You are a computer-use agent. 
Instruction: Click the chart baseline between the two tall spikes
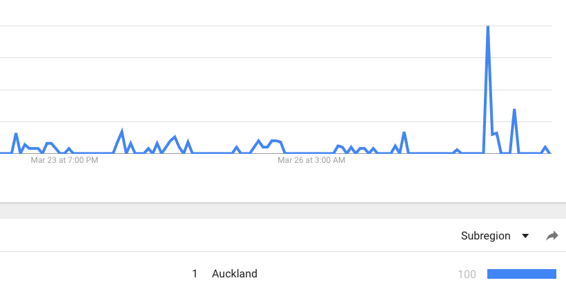pyautogui.click(x=505, y=153)
